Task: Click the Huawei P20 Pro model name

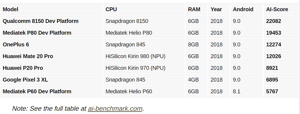Action: [23, 68]
